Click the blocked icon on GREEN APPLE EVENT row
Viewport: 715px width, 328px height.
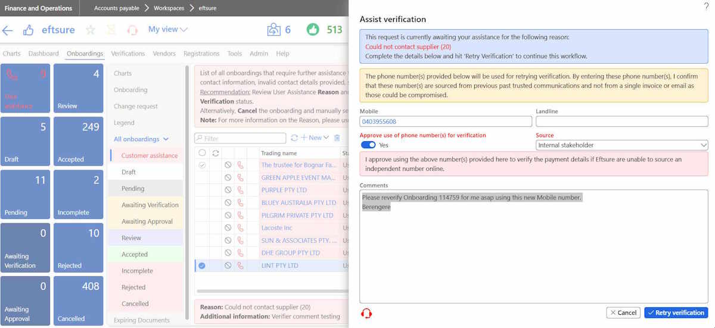point(228,178)
